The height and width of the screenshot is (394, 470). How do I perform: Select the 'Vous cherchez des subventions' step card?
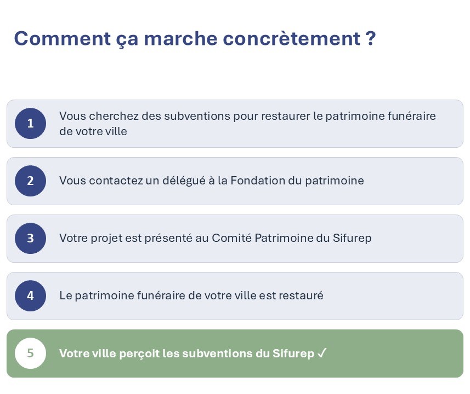pyautogui.click(x=235, y=124)
